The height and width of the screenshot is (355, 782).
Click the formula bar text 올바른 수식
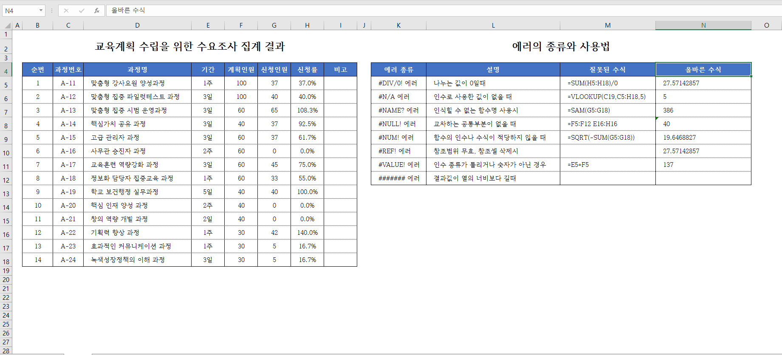coord(128,10)
